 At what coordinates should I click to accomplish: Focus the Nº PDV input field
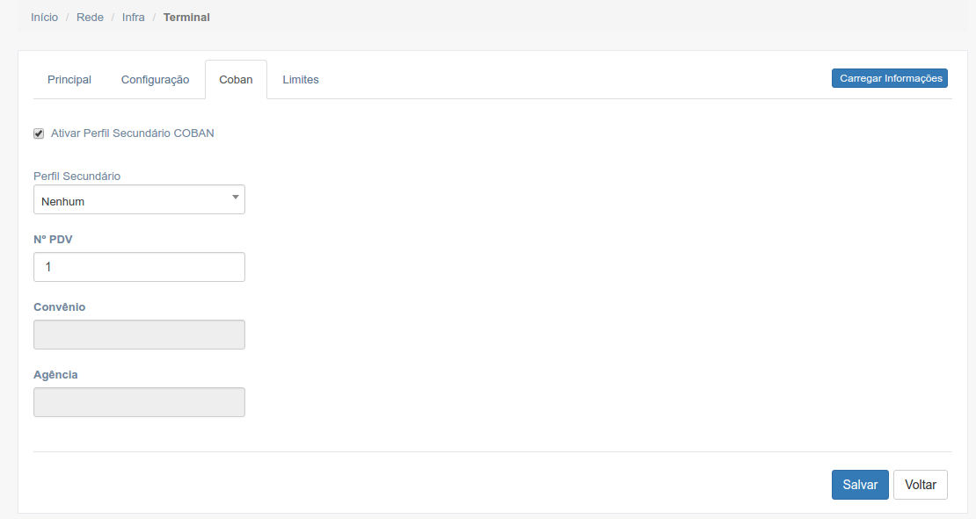[x=139, y=267]
